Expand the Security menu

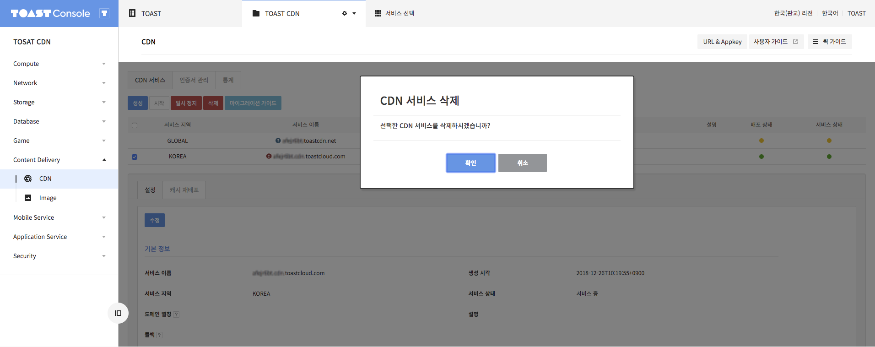coord(59,256)
